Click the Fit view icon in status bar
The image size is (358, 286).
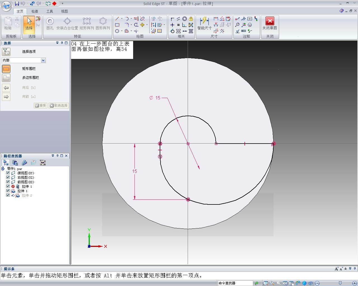pyautogui.click(x=285, y=283)
